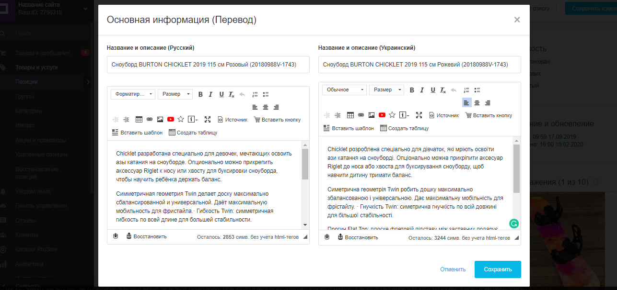Click Восстановить under the Russian editor
Image resolution: width=617 pixels, height=290 pixels.
click(x=146, y=236)
